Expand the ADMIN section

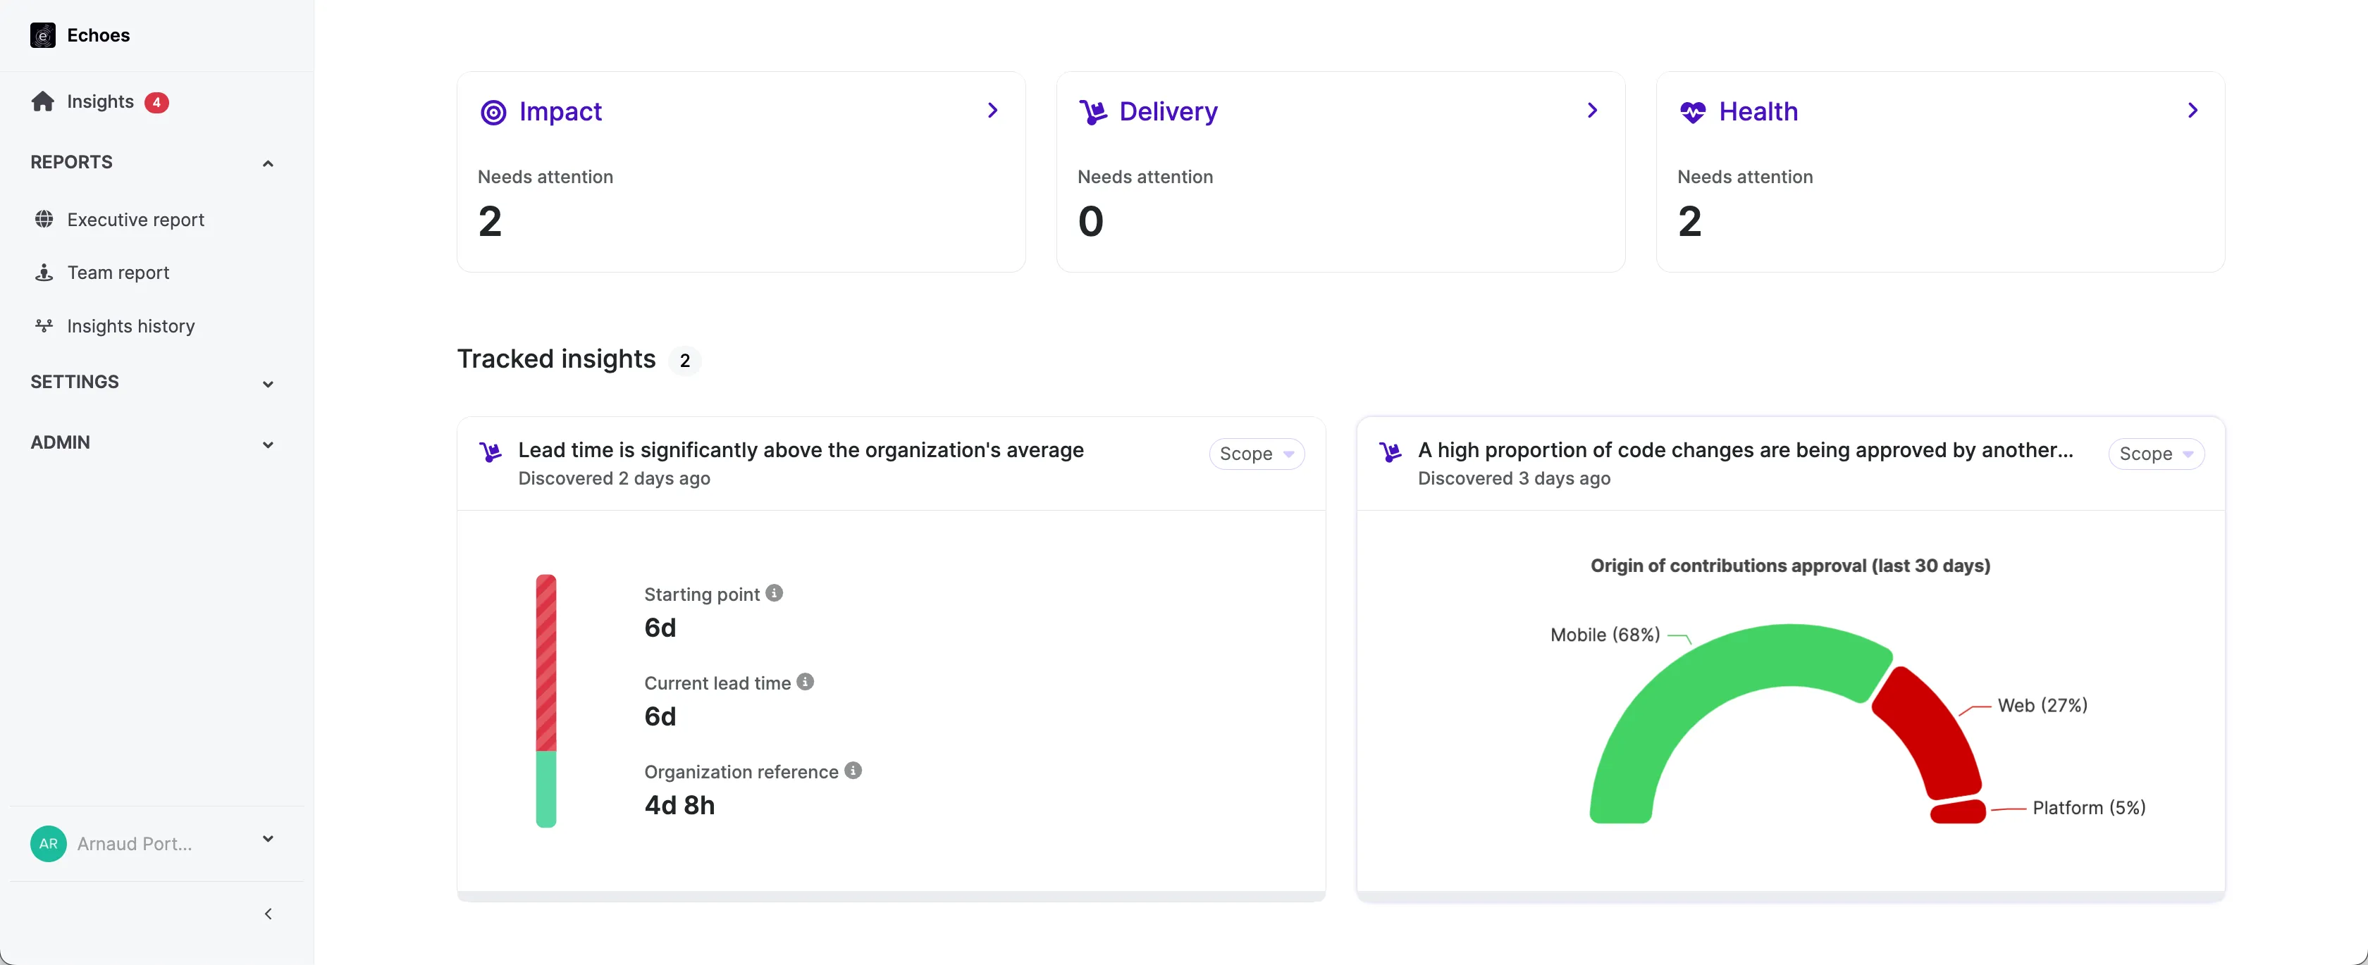pos(268,445)
